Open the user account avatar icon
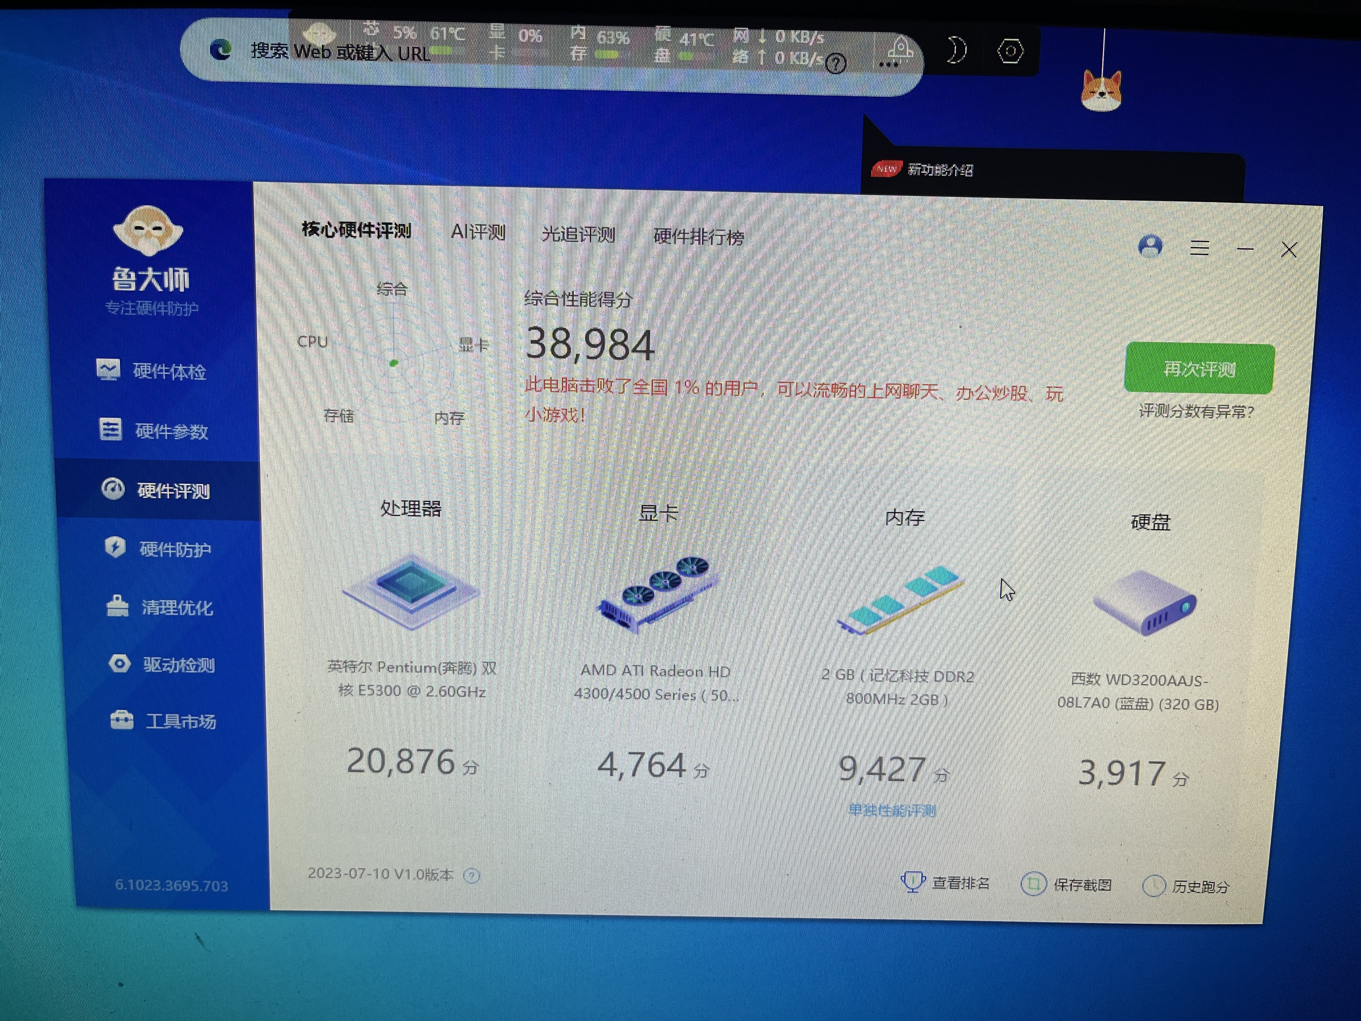This screenshot has width=1361, height=1021. point(1151,246)
